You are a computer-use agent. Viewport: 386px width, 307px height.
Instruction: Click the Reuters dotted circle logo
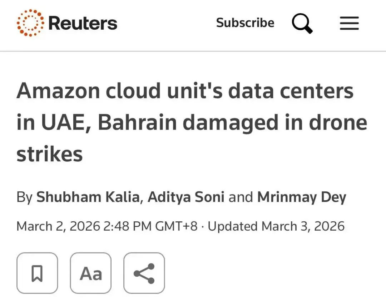point(30,23)
